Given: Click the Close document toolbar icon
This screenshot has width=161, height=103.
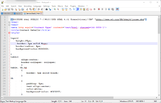Looking at the screenshot, I should (16, 9).
